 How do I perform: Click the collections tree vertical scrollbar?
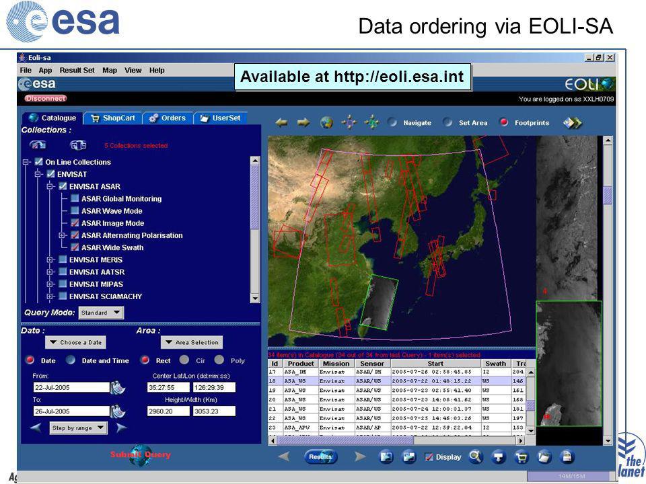(255, 229)
